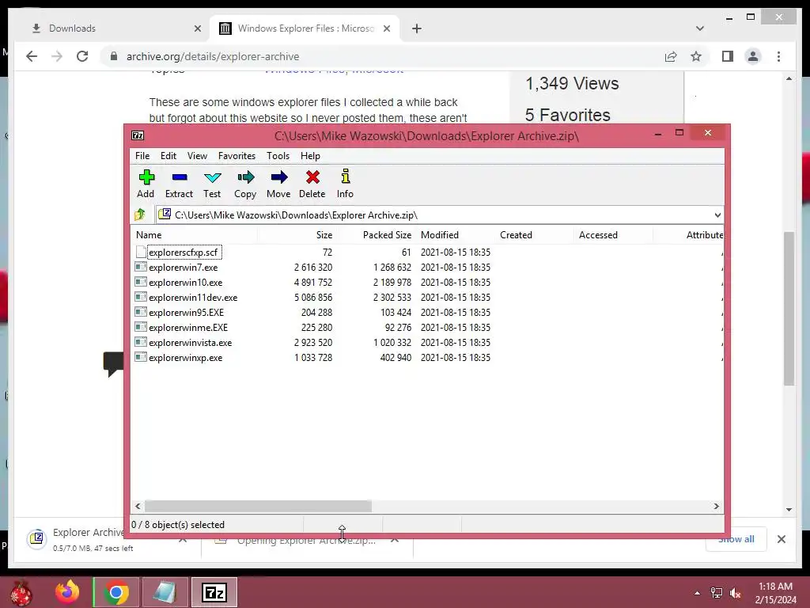Screen dimensions: 810x608
Task: Open the Chrome profile avatar
Action: point(753,56)
